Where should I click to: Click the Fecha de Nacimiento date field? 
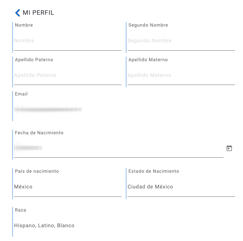pos(119,148)
